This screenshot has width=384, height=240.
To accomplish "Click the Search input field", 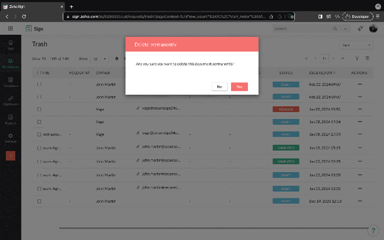I will click(300, 29).
